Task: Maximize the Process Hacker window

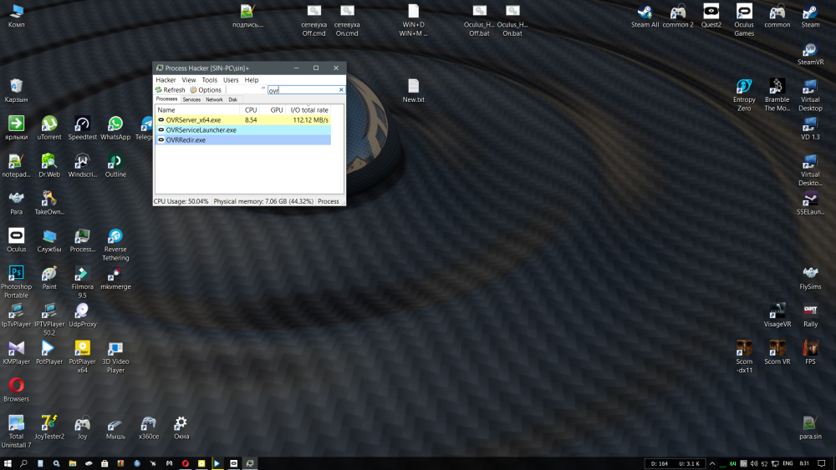Action: pyautogui.click(x=316, y=68)
